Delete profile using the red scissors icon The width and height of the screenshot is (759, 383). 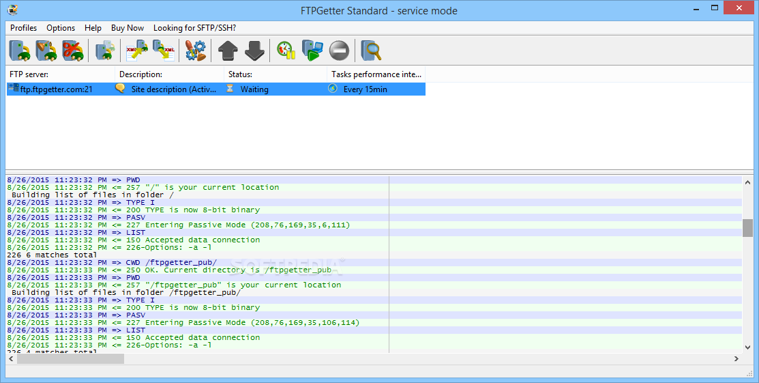click(73, 51)
